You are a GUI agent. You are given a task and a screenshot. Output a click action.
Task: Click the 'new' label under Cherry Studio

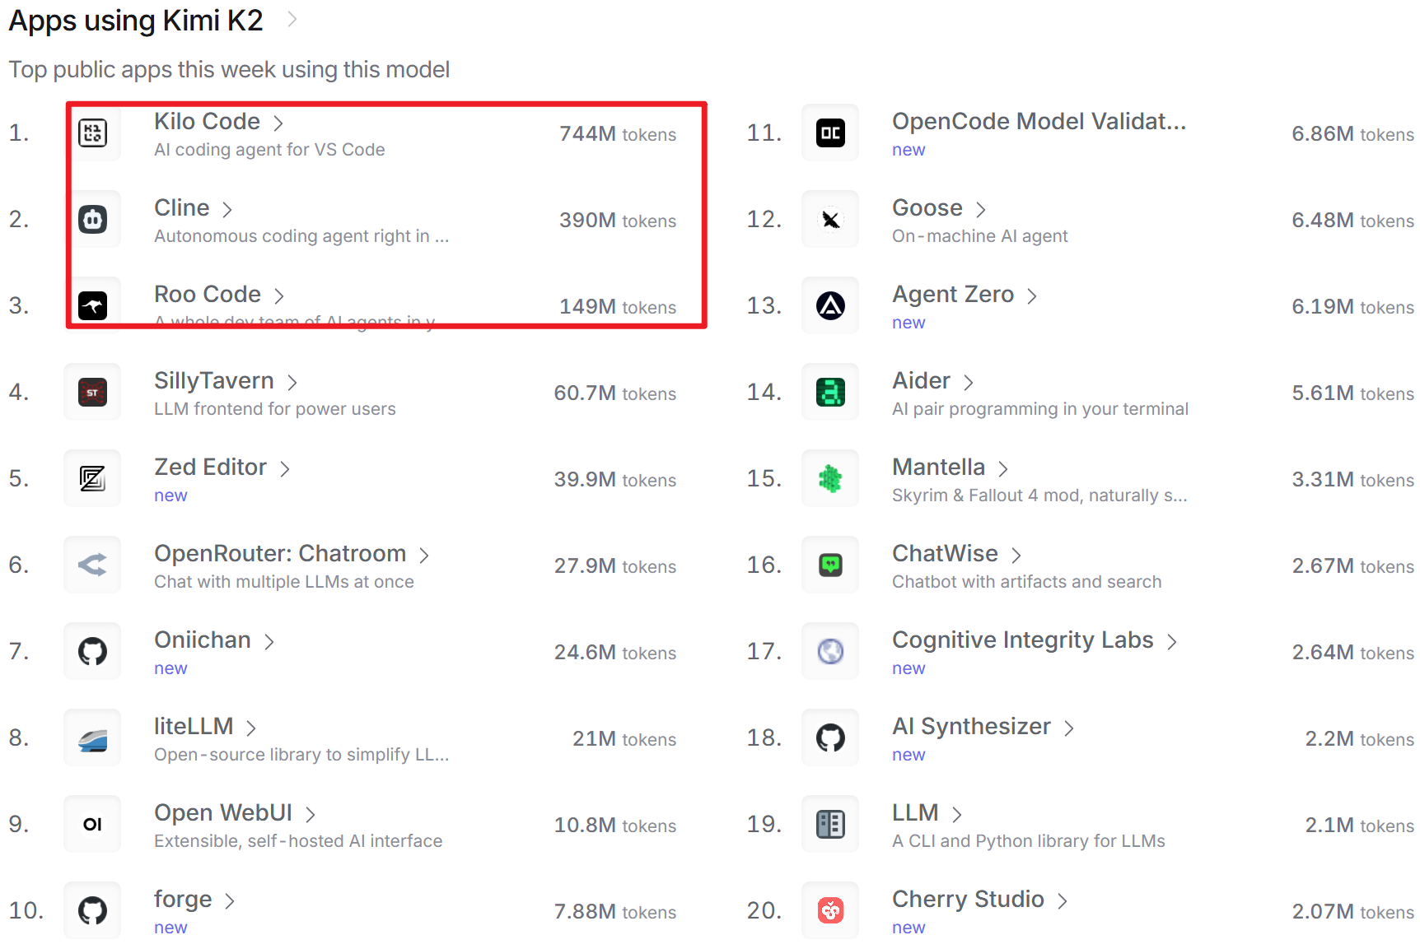pos(909,928)
